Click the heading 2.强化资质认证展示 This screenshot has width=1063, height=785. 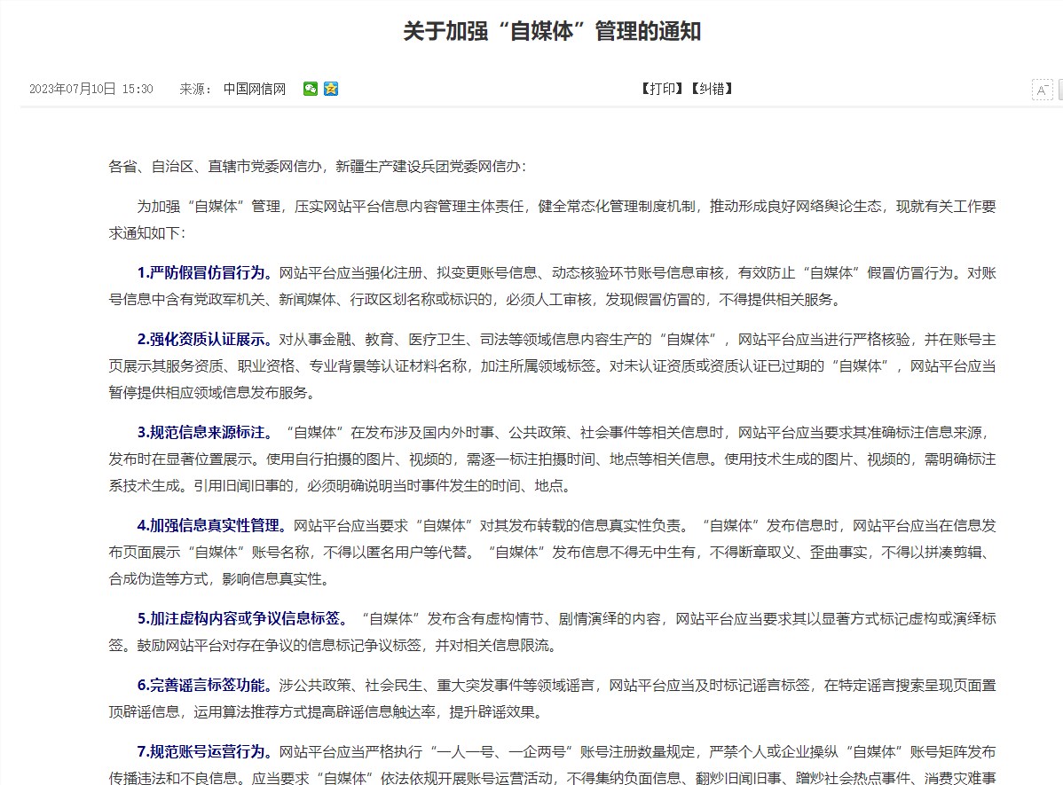pyautogui.click(x=206, y=339)
